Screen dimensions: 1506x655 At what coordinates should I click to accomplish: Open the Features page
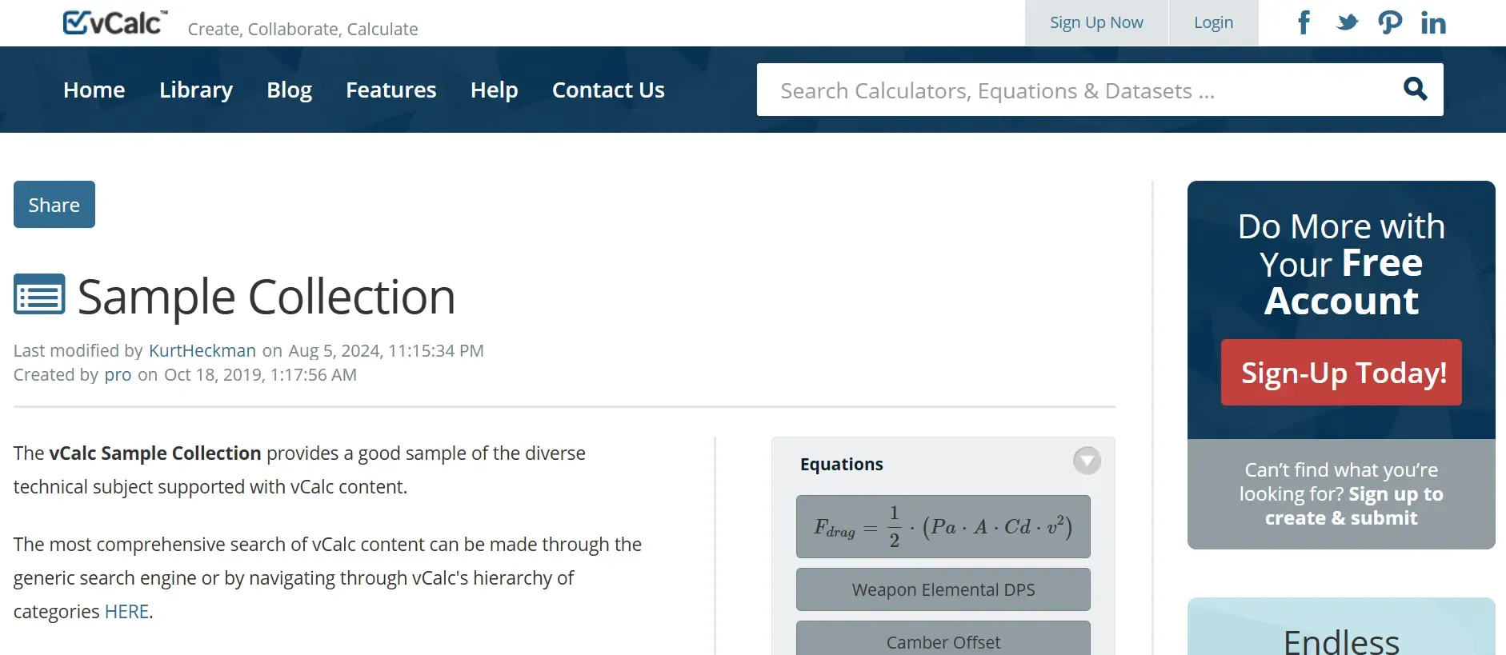pyautogui.click(x=391, y=90)
